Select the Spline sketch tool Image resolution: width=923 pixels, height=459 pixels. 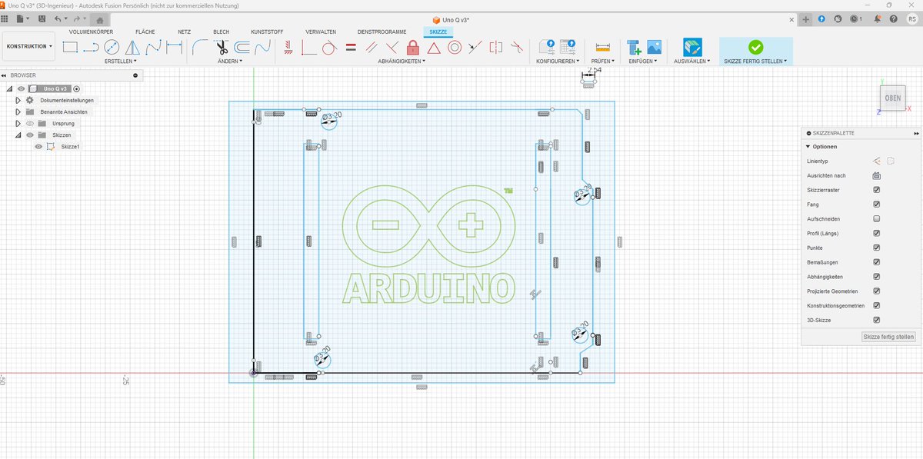tap(153, 47)
